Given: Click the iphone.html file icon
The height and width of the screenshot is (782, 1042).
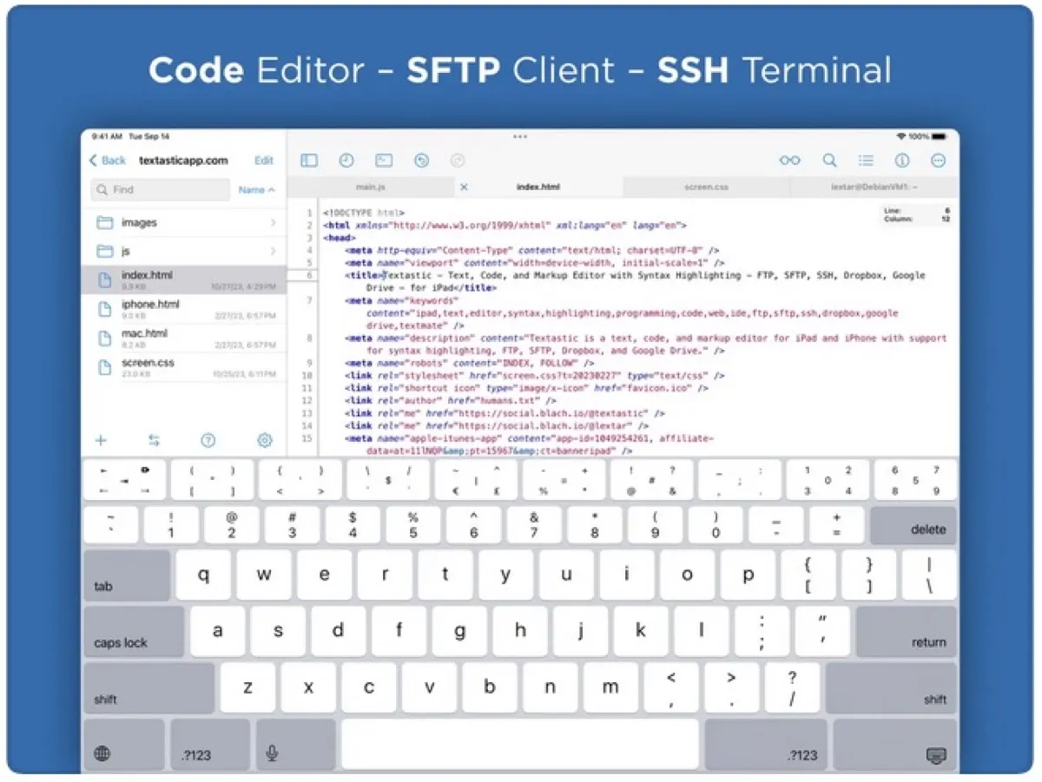Looking at the screenshot, I should tap(105, 309).
